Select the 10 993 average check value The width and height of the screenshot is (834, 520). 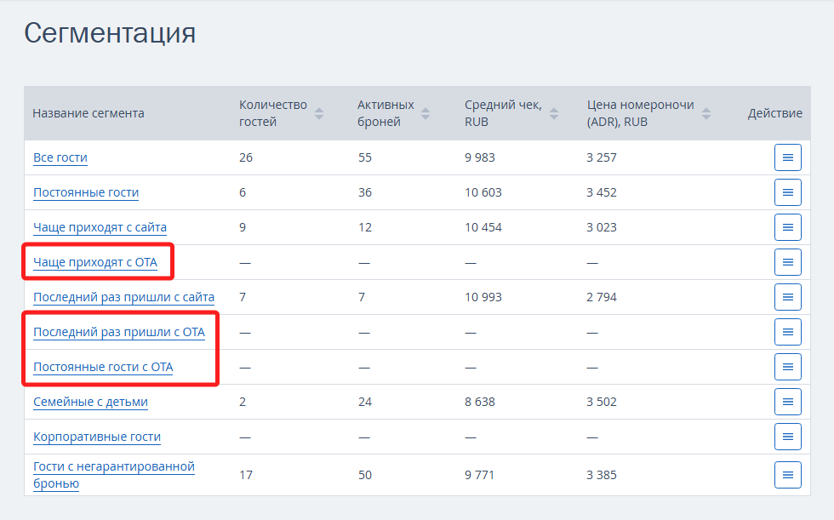pyautogui.click(x=483, y=297)
